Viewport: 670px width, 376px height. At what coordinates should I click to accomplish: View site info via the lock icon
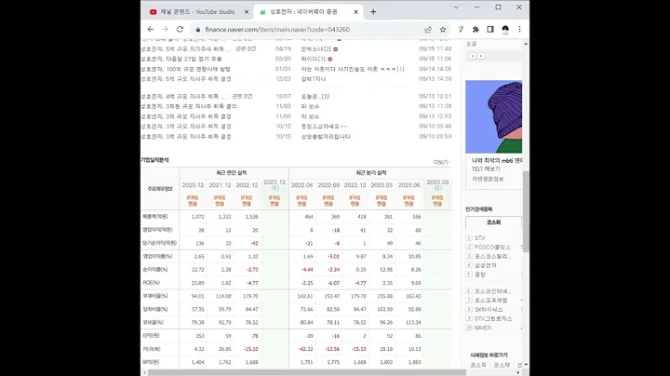(198, 30)
